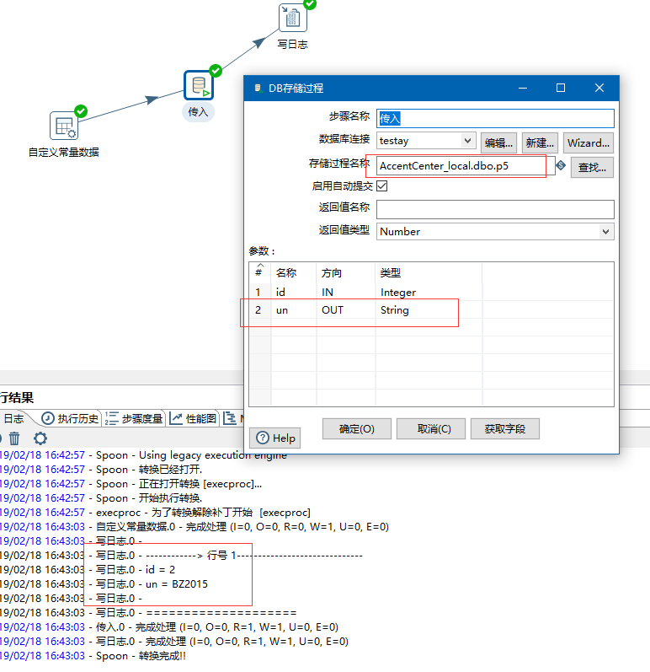Click the log line 'Spoon - 开始执行转换.'
650x672 pixels.
tap(149, 498)
